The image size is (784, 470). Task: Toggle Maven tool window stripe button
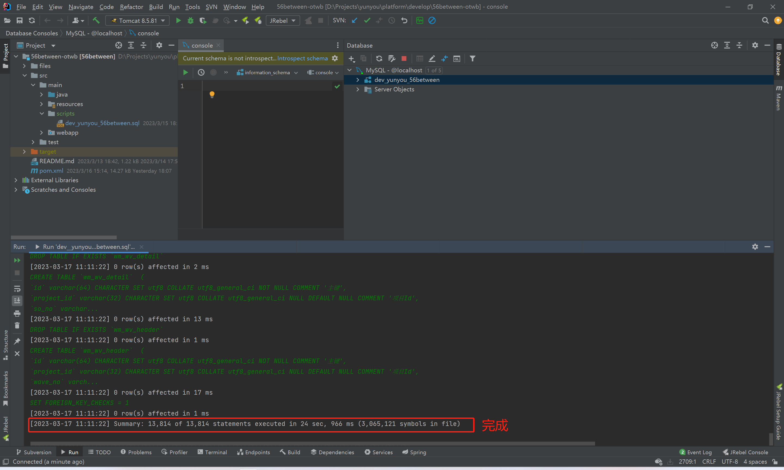click(779, 98)
